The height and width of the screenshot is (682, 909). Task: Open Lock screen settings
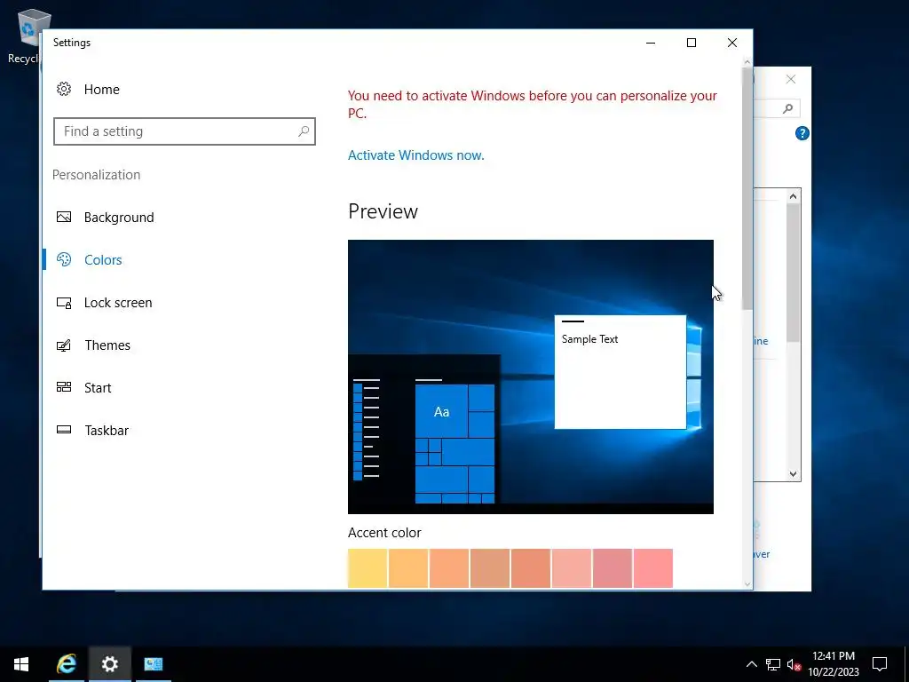118,303
